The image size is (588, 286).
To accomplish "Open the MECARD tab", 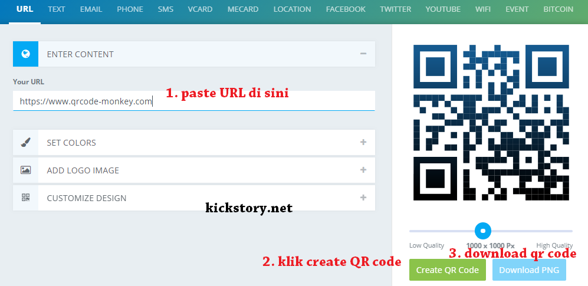I will click(x=243, y=9).
